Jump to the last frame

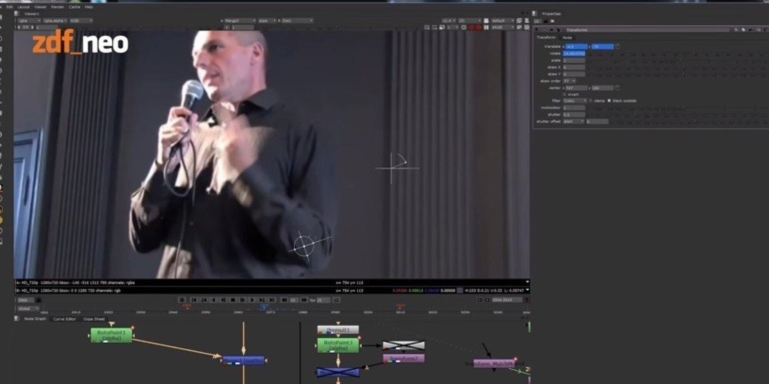(x=272, y=300)
